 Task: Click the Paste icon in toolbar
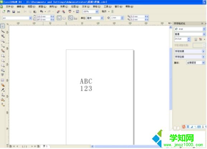[x=35, y=11]
